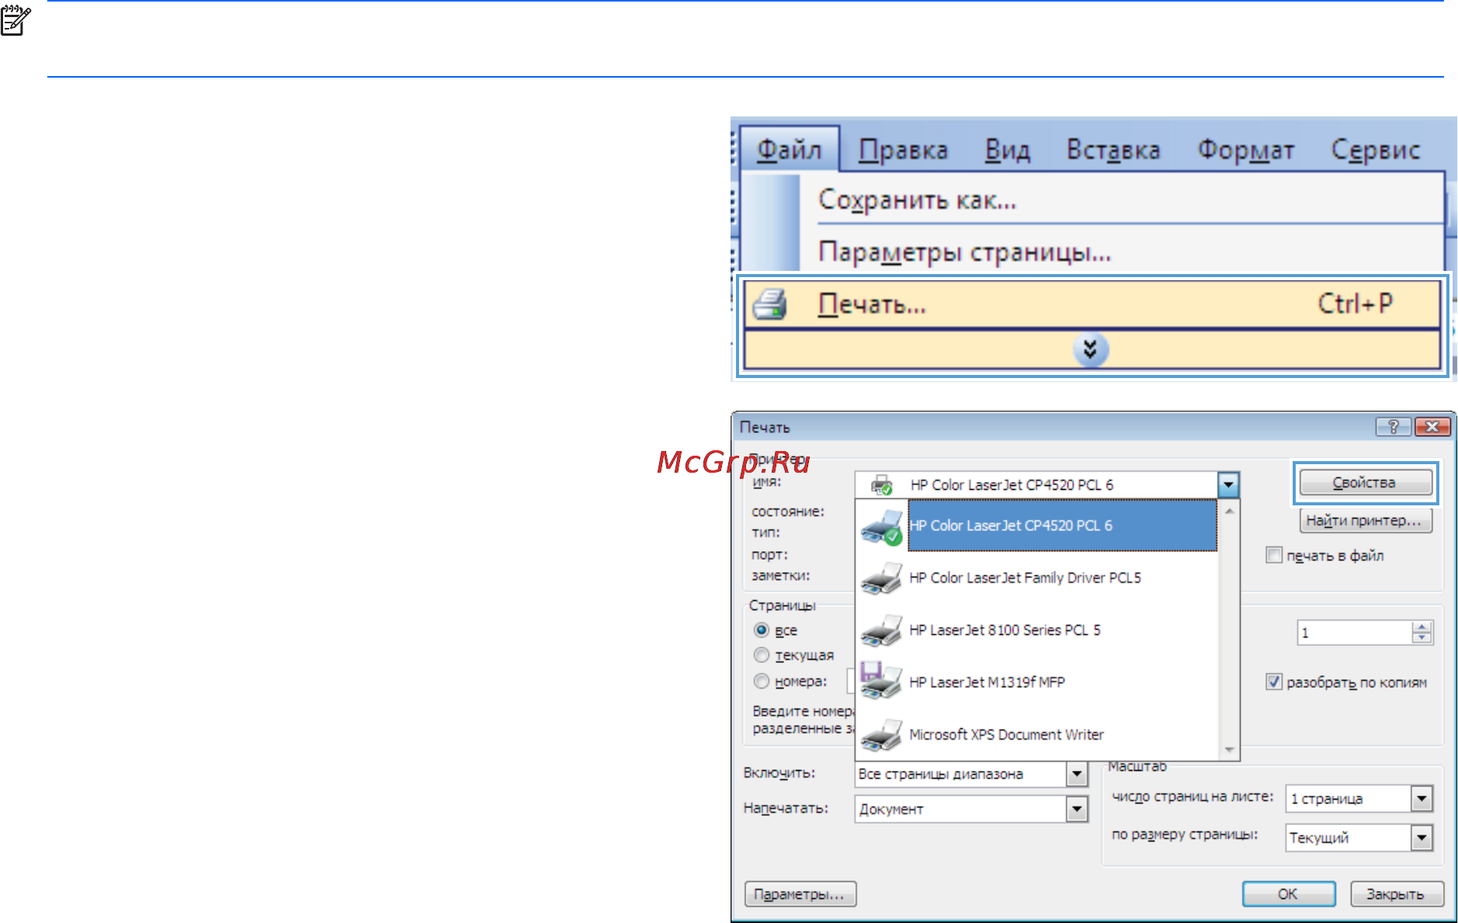Choose Сохранить как... from the menu

pos(917,200)
